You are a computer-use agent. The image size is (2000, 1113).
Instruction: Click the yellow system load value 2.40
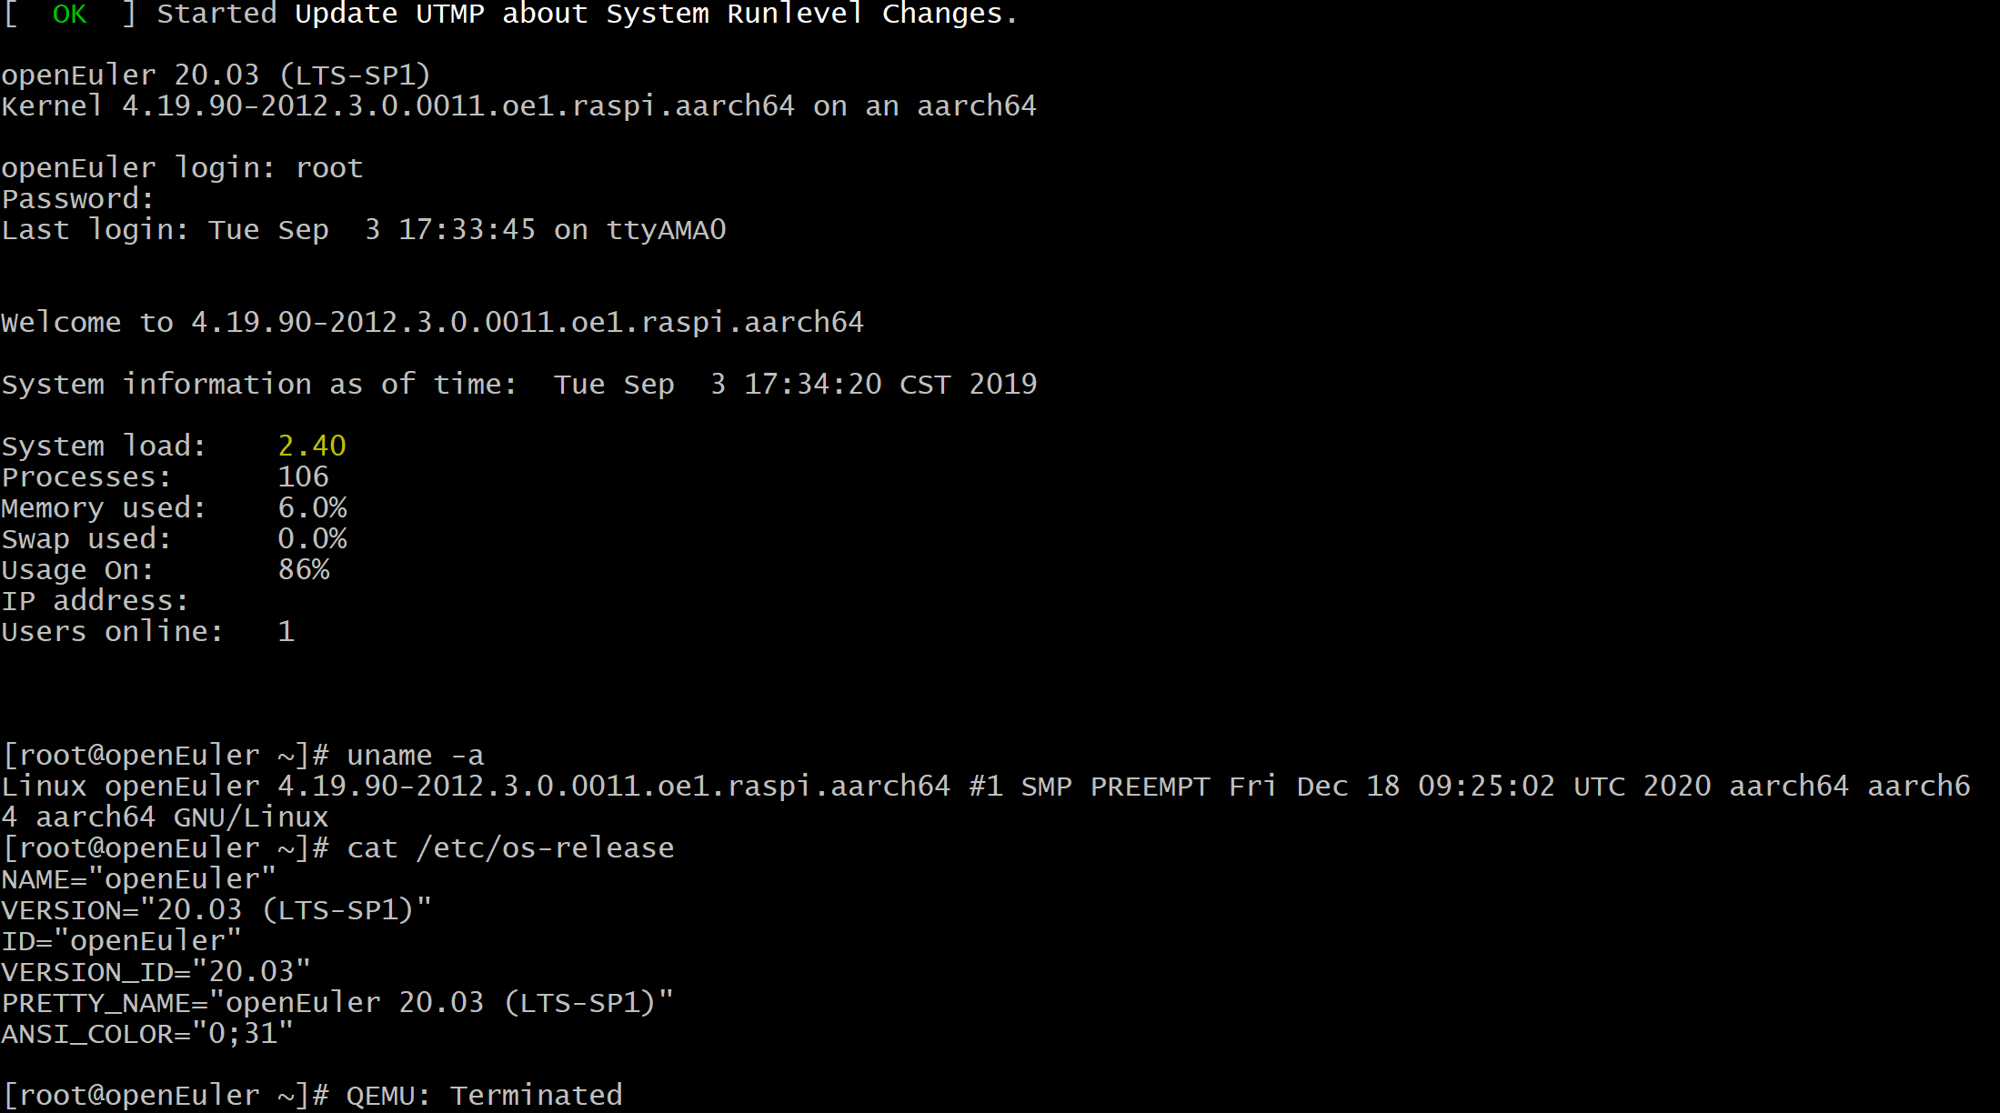(x=311, y=446)
